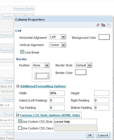Click the border position preview diagram
Viewport: 114px width, 140px height.
42,76
